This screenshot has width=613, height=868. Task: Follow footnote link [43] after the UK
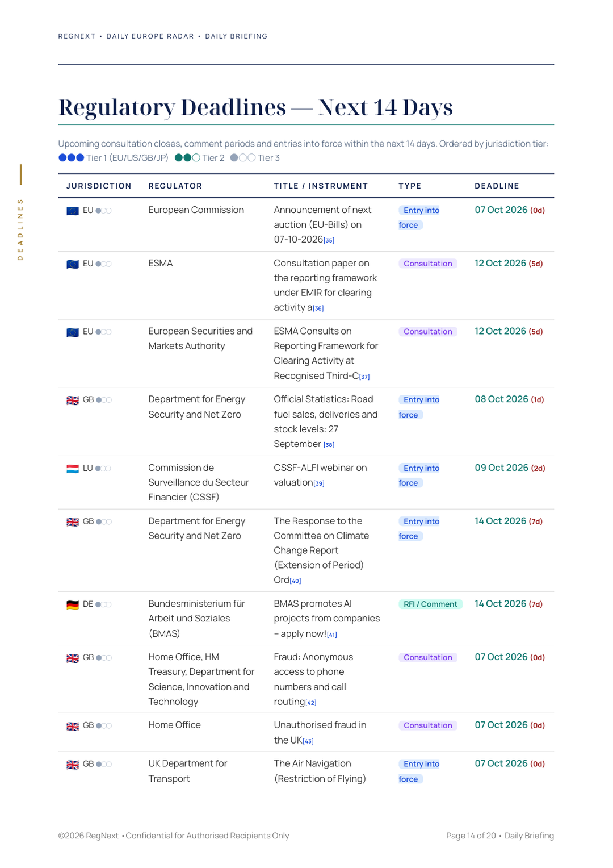coord(308,741)
